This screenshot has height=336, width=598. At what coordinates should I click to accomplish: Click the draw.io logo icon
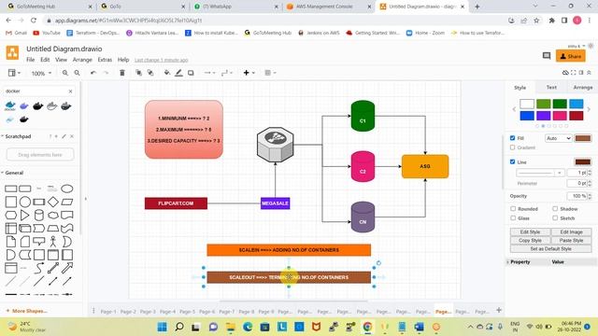pos(12,53)
